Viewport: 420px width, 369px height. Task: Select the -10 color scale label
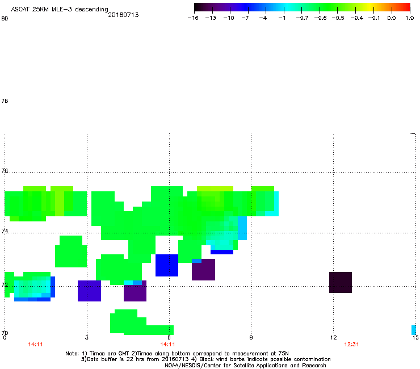[x=229, y=18]
